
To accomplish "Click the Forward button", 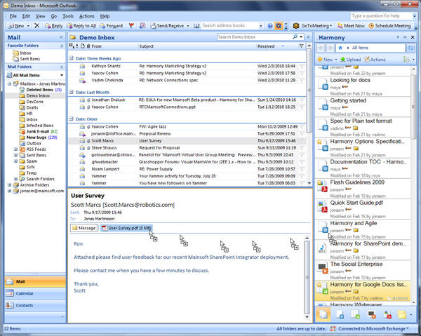I will [x=111, y=26].
